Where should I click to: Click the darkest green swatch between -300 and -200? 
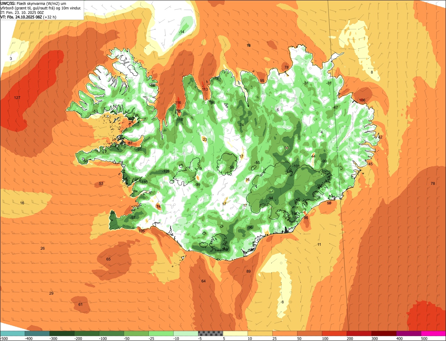[x=62, y=333]
